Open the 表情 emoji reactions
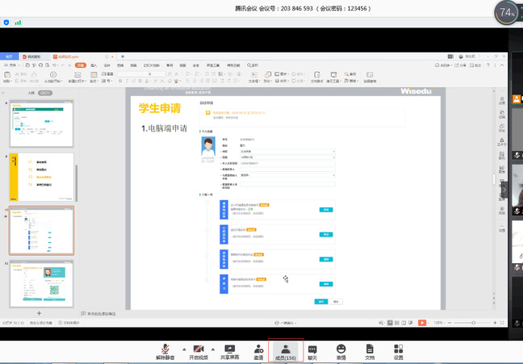This screenshot has height=364, width=523. coord(341,349)
